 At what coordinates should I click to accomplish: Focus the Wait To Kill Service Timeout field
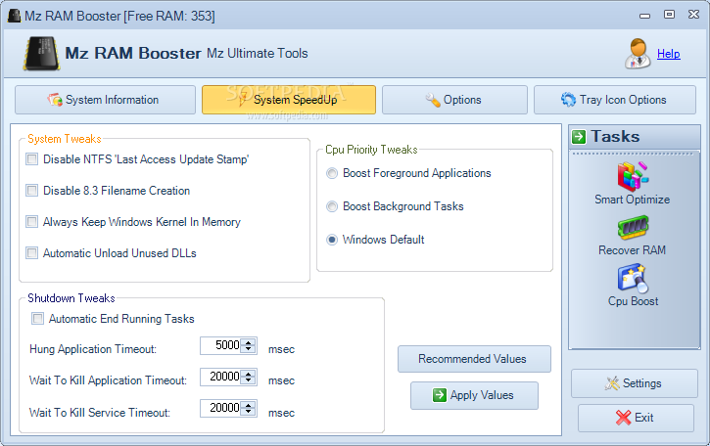tap(221, 409)
